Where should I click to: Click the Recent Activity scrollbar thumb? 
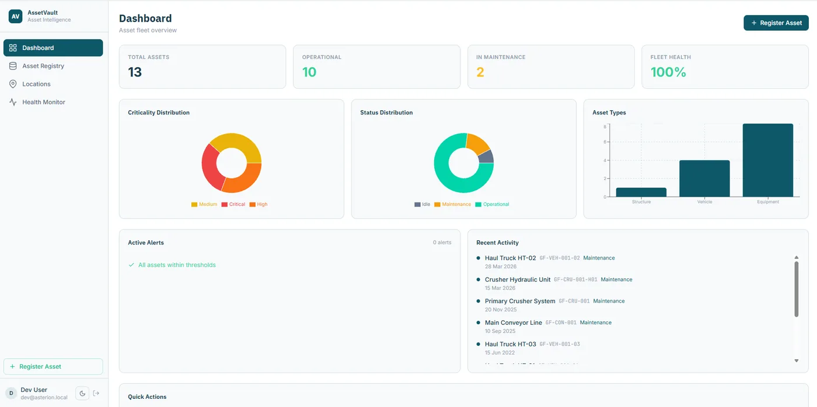(x=797, y=289)
